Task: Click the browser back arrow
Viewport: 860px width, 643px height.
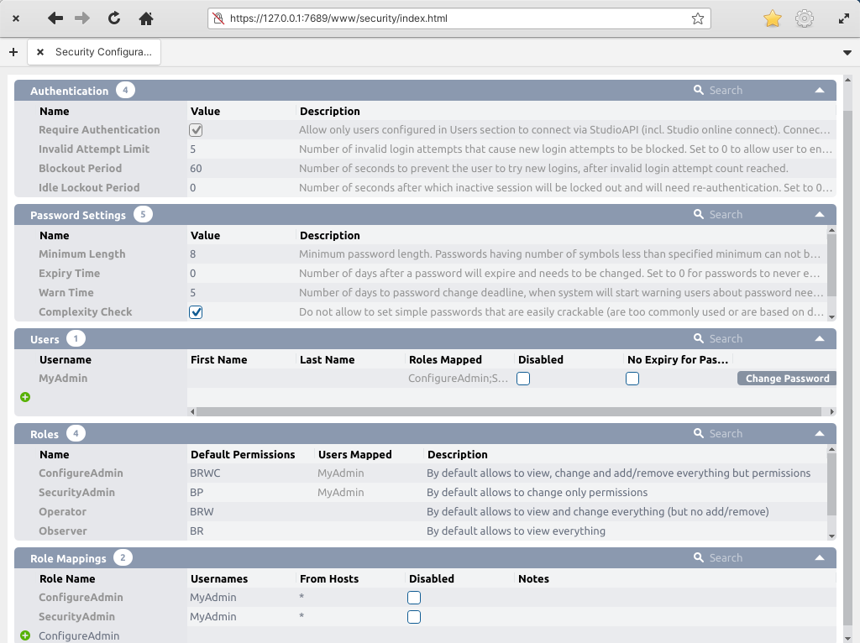Action: tap(55, 18)
